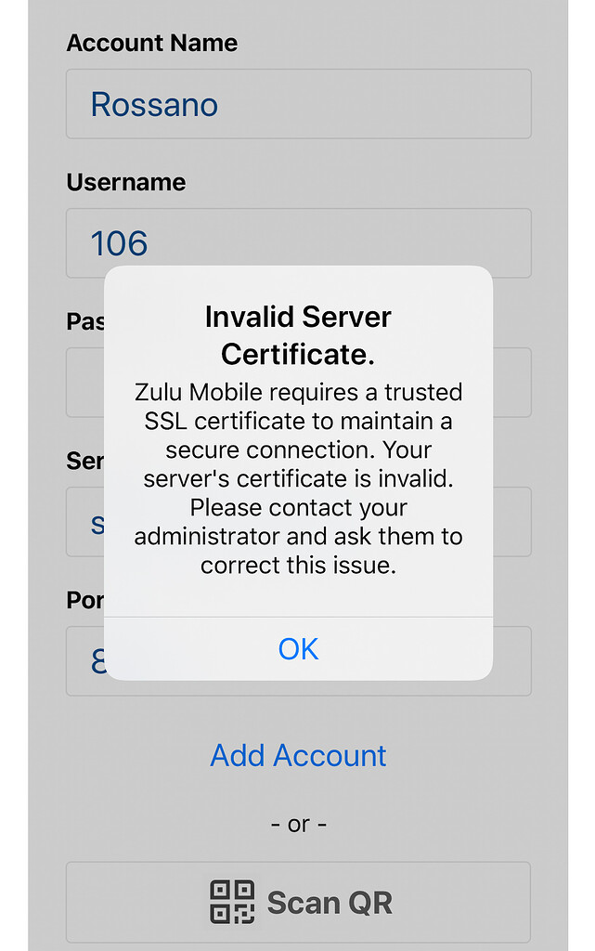Viewport: 595px width, 951px height.
Task: Click the text Rossano in the field
Action: click(154, 104)
